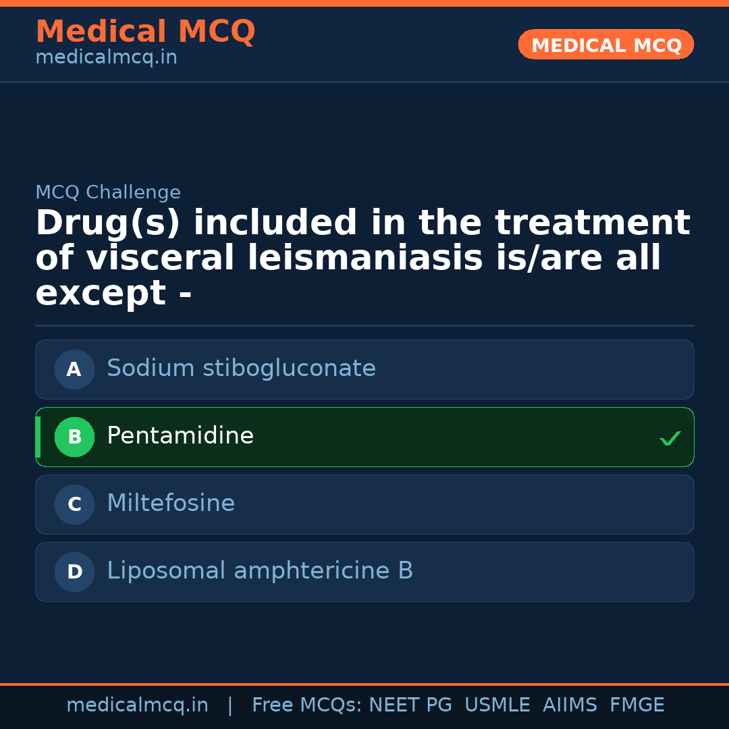The image size is (729, 729).
Task: Open the medicalmcq.in footer link
Action: click(x=137, y=705)
